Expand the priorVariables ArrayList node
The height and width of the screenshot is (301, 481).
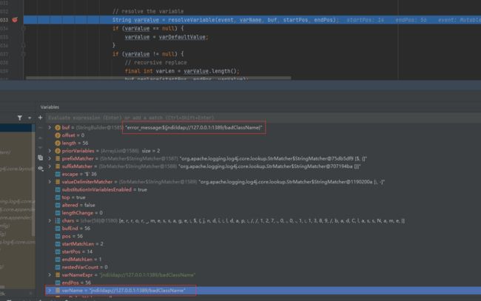[x=50, y=151]
